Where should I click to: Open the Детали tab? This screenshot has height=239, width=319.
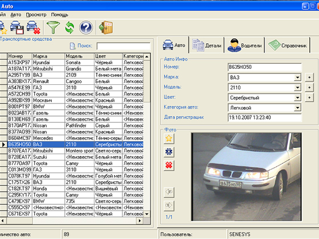pyautogui.click(x=207, y=46)
